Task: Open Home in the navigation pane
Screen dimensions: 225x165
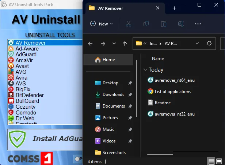Action: click(x=108, y=60)
